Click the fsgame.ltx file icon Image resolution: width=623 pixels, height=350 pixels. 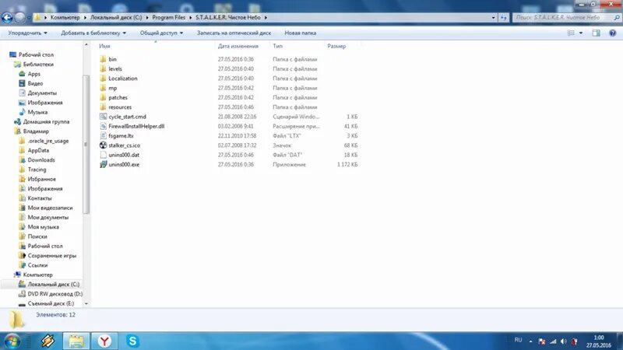click(103, 135)
